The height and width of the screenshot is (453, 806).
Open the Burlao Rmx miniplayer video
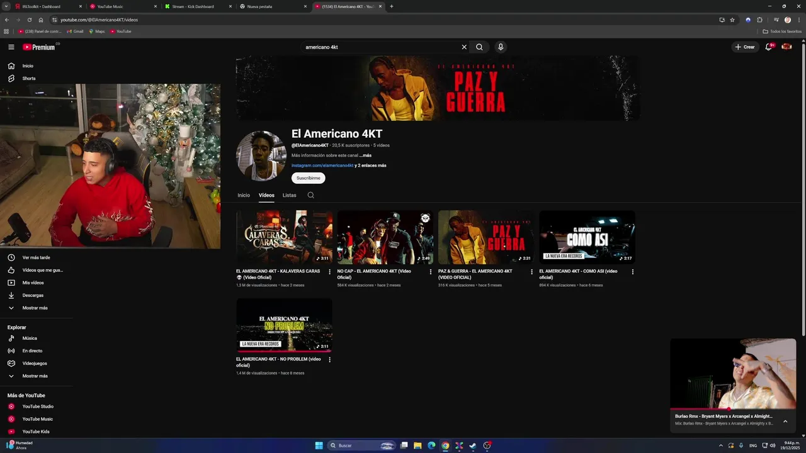tap(733, 374)
